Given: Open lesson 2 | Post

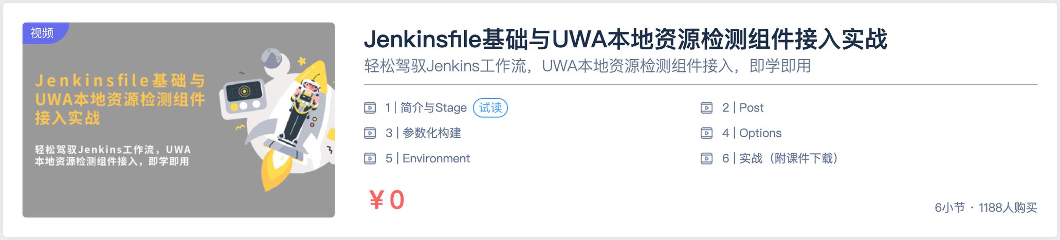Looking at the screenshot, I should tap(743, 108).
